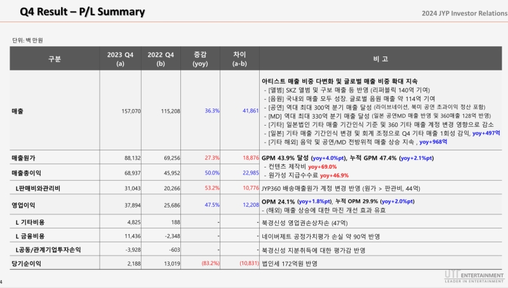Select the '차이 (a-b)' column header
This screenshot has height=288, width=508.
click(239, 59)
